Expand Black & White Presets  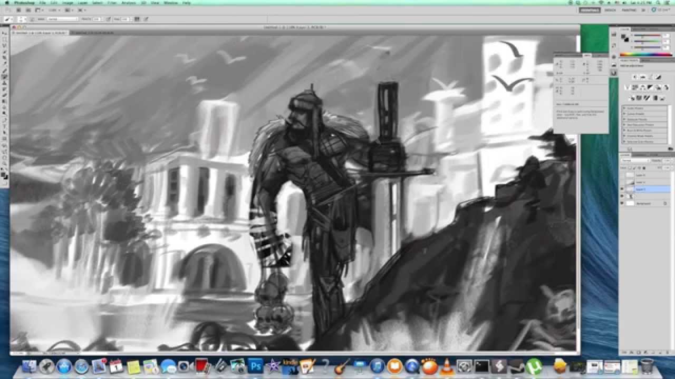[624, 131]
